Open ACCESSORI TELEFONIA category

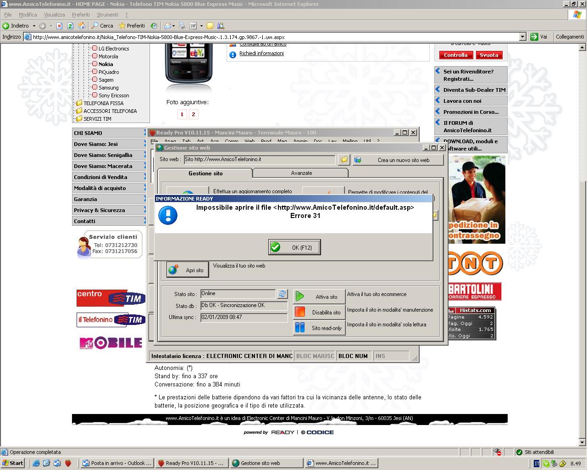pos(110,111)
